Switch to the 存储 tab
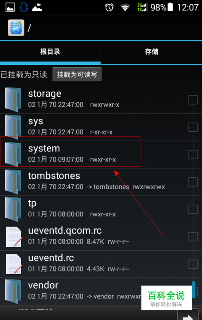This screenshot has height=320, width=202. [x=151, y=51]
